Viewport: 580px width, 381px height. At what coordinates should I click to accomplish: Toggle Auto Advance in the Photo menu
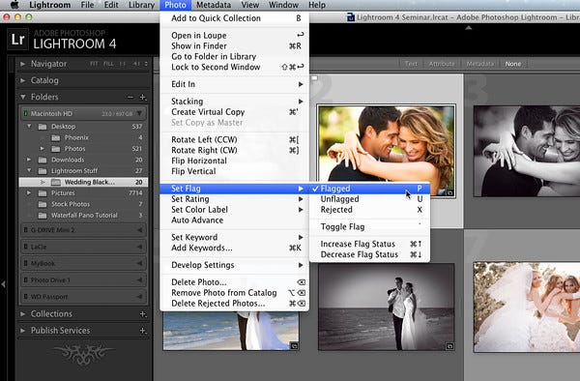[x=235, y=220]
